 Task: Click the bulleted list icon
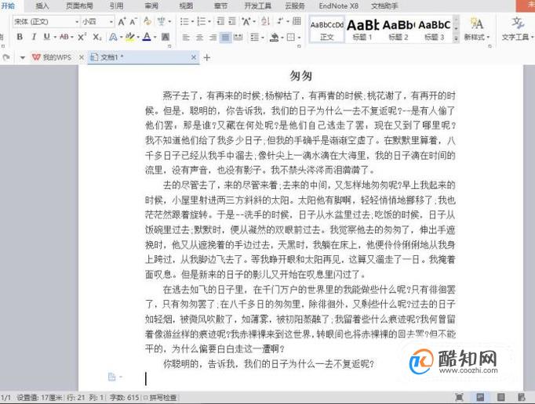click(x=184, y=21)
